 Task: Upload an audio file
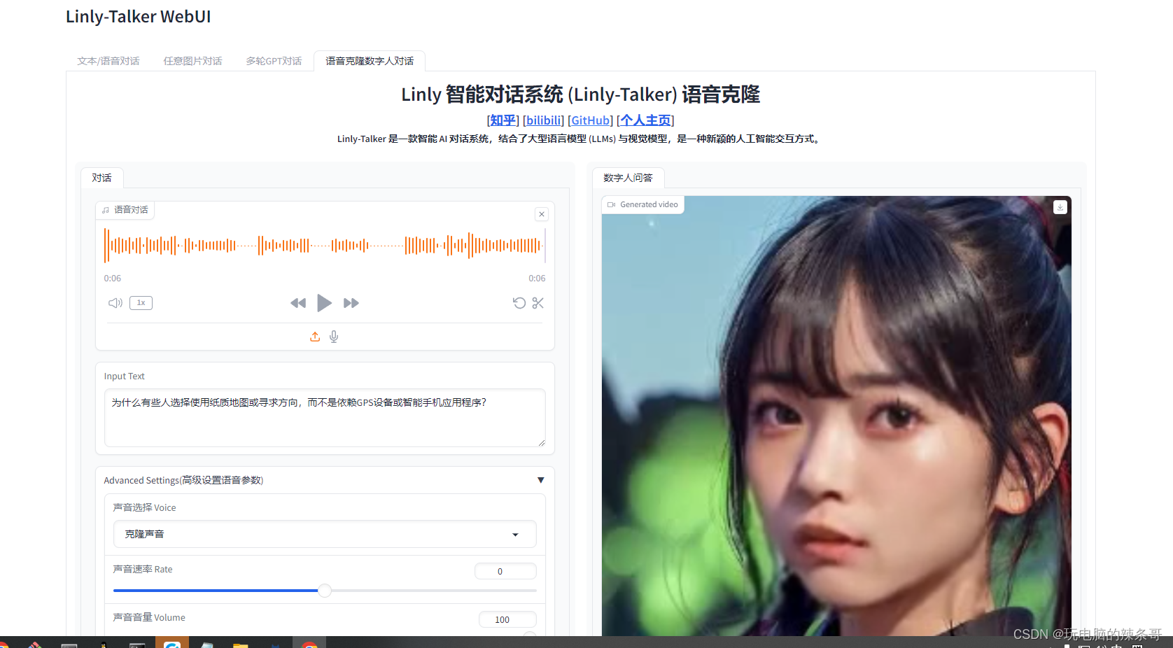pyautogui.click(x=315, y=337)
